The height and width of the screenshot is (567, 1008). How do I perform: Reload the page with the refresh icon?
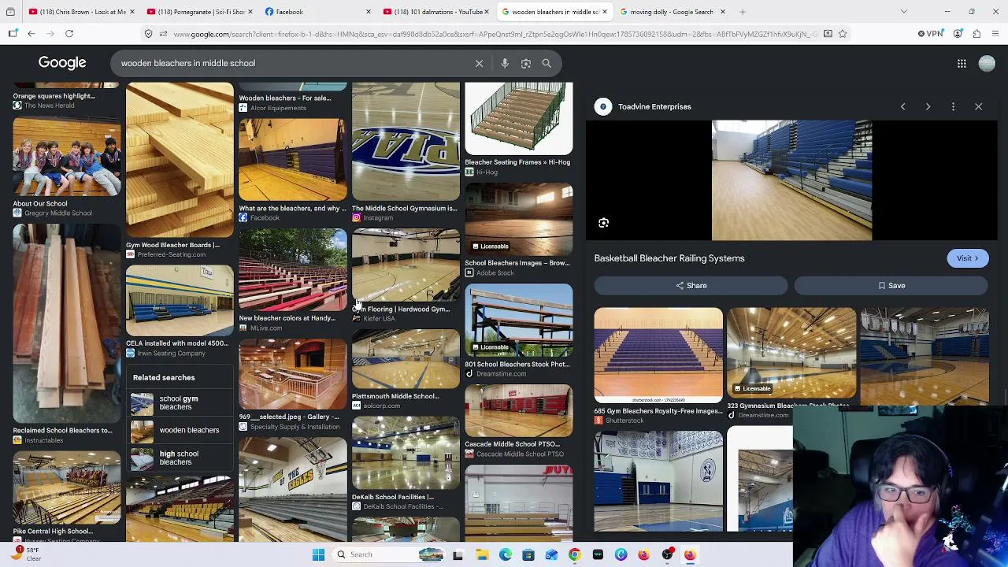pos(69,34)
